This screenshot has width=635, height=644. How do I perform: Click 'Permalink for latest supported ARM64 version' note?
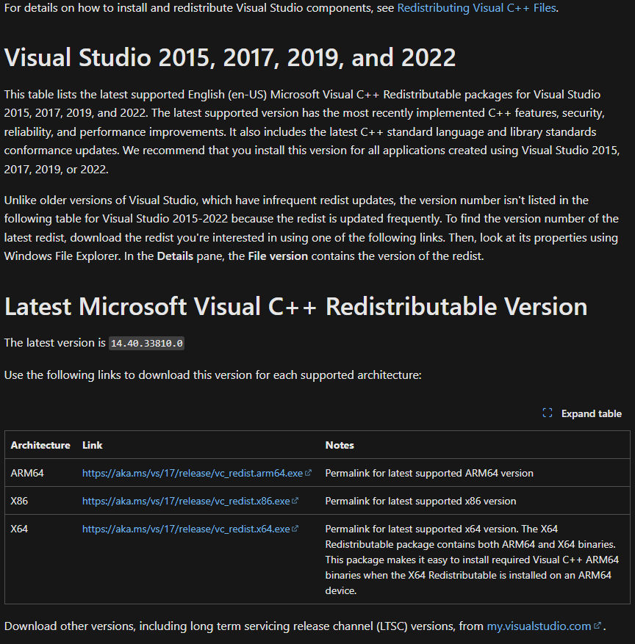click(x=429, y=473)
